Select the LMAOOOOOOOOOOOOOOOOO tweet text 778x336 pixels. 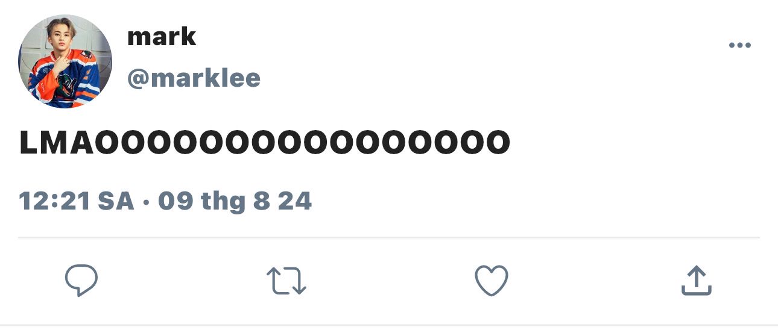coord(265,143)
